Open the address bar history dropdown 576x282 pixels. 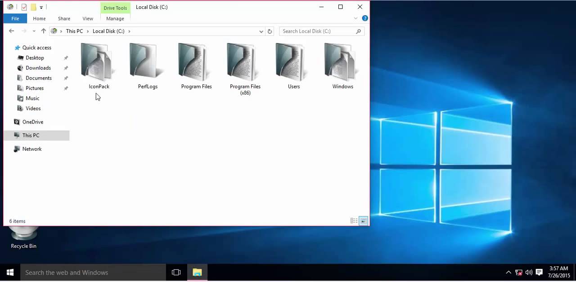(261, 31)
